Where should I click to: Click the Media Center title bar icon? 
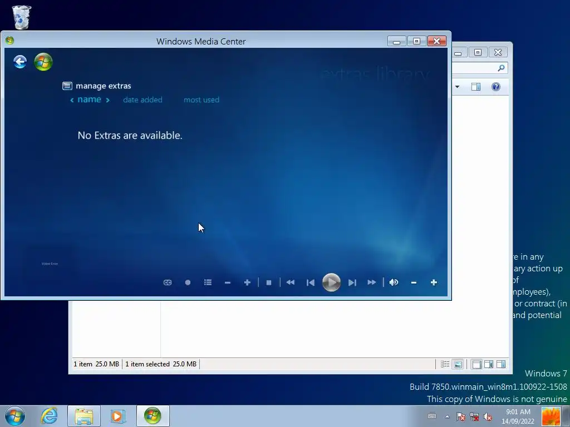(x=10, y=40)
